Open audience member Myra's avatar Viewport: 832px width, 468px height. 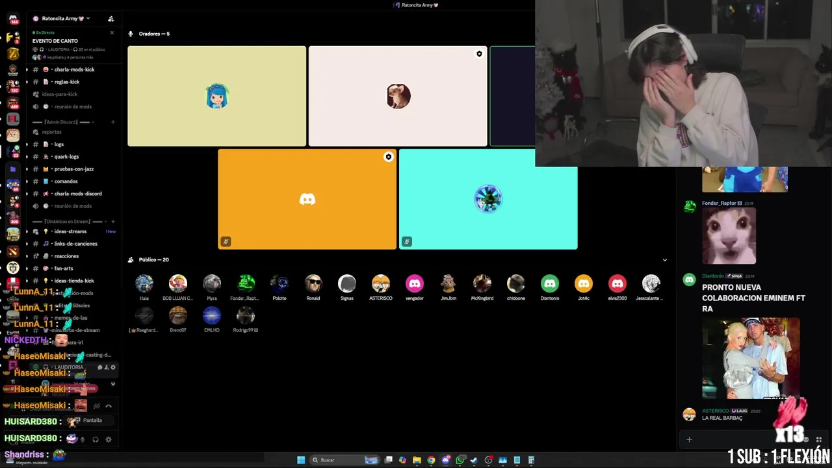coord(212,283)
